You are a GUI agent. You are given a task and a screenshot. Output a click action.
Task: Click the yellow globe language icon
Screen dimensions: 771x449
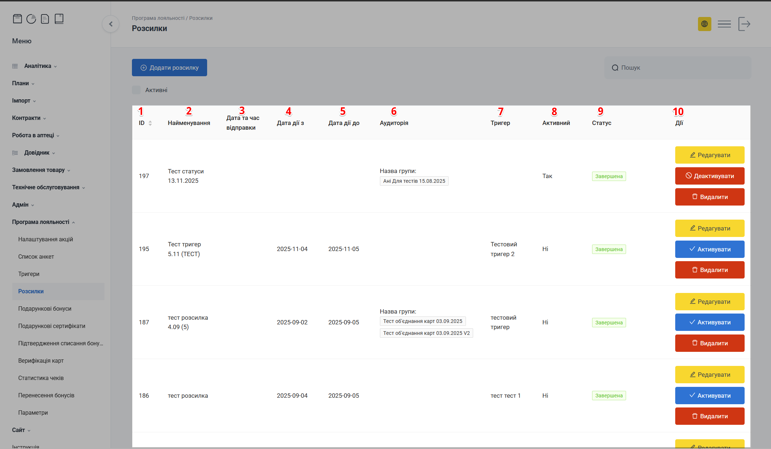(704, 24)
